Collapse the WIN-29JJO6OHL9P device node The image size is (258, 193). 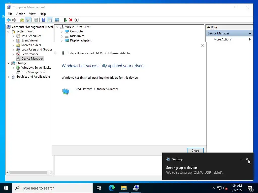57,27
